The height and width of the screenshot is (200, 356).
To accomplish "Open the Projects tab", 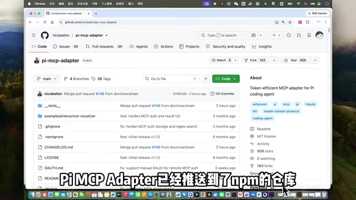I will pyautogui.click(x=189, y=47).
